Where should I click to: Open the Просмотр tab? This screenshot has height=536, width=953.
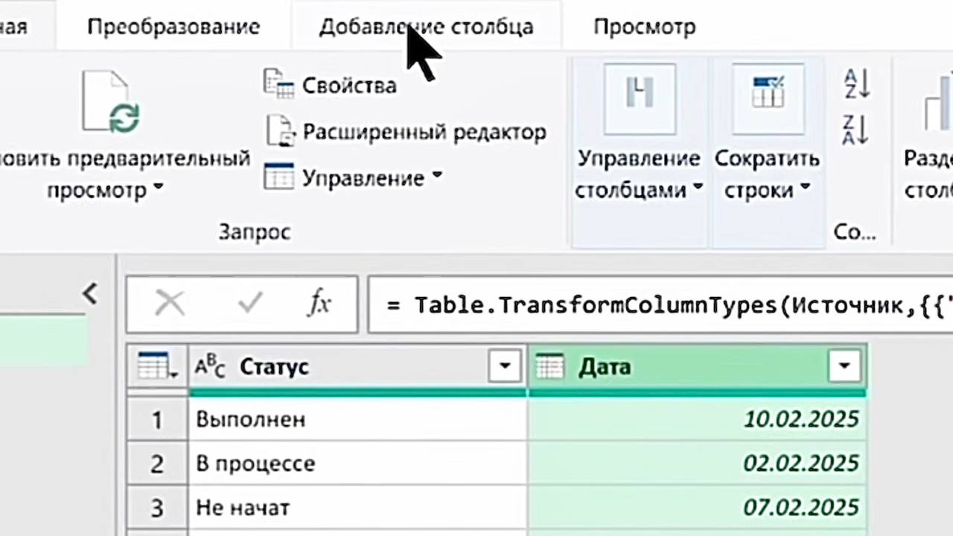tap(644, 27)
